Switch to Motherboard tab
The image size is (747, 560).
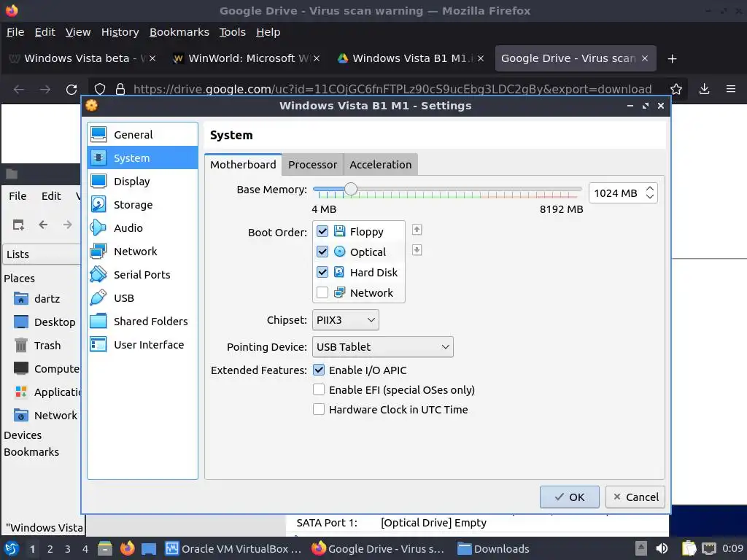click(243, 165)
